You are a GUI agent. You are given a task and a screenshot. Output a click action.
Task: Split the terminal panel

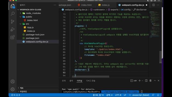tap(146, 81)
